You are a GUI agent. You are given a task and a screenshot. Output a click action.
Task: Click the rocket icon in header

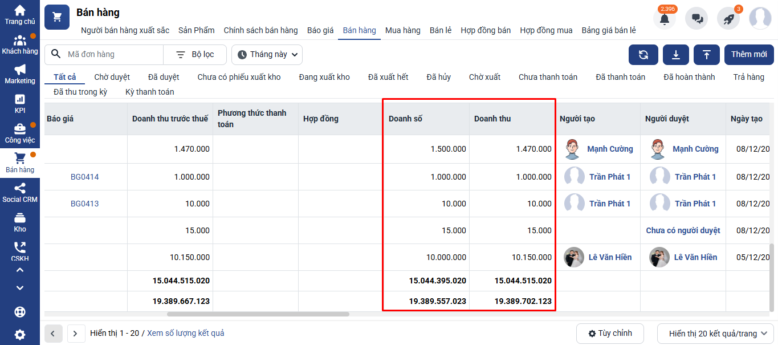[728, 19]
